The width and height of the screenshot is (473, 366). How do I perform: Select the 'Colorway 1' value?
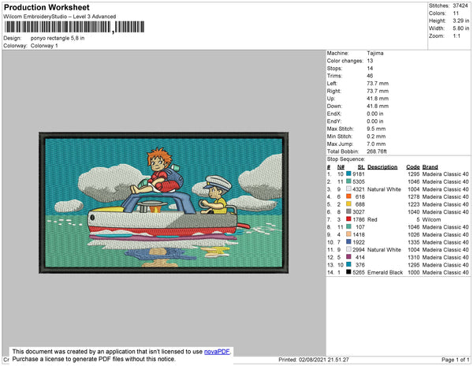click(44, 46)
